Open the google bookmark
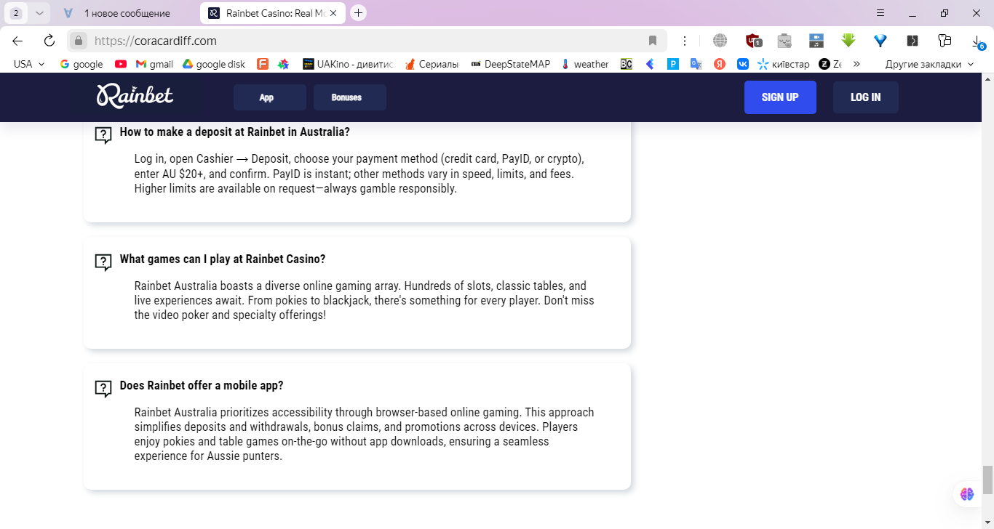Viewport: 994px width, 529px height. click(x=81, y=64)
